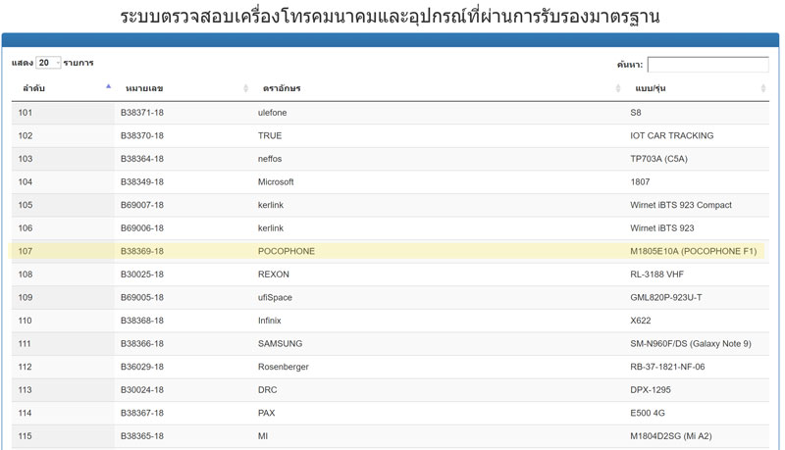This screenshot has height=450, width=785.
Task: Select M1804D2SG (Mi A2) model
Action: click(x=671, y=435)
